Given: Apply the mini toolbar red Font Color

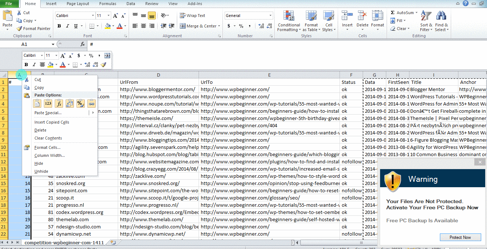Looking at the screenshot, I should 63,65.
